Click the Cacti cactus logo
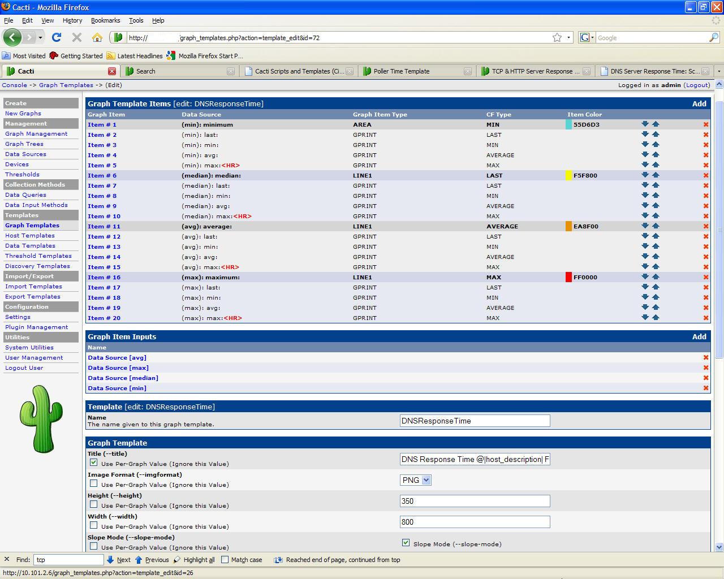This screenshot has height=579, width=724. pyautogui.click(x=41, y=418)
